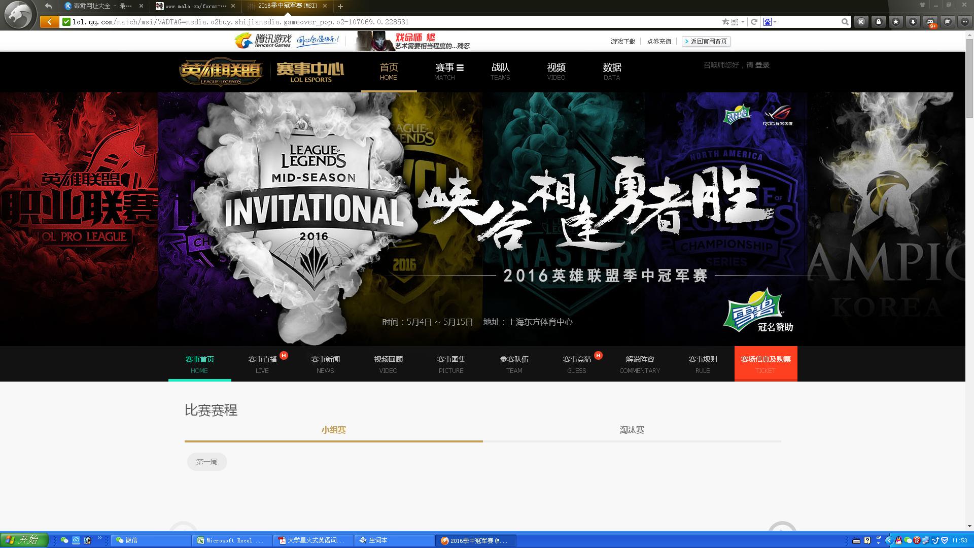The width and height of the screenshot is (974, 548).
Task: Click the 赛场信息及购票 TICKET button
Action: click(x=766, y=364)
